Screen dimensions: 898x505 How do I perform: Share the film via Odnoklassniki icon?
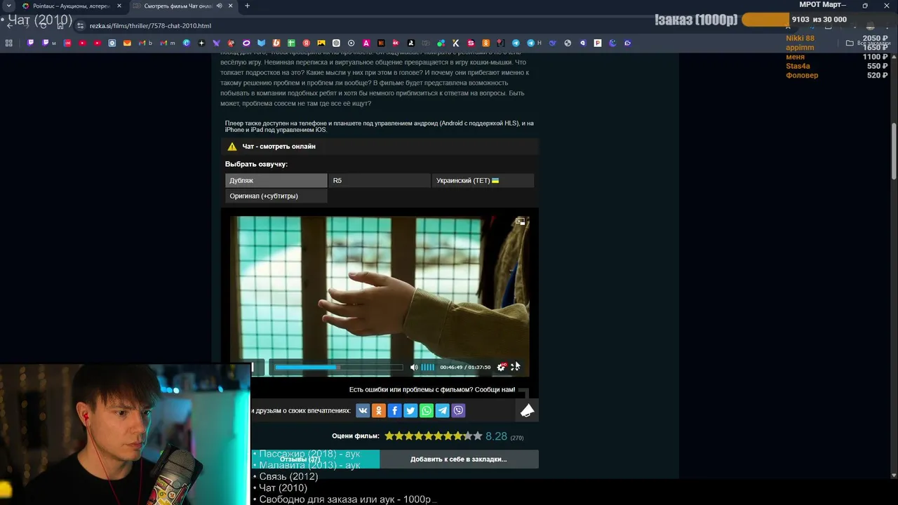(x=379, y=411)
